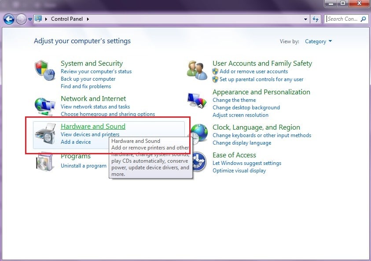Click the magnifier search icon
The height and width of the screenshot is (261, 371).
point(363,19)
